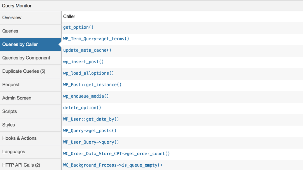Click WP_Query->get_posts() caller link
This screenshot has width=303, height=170.
coord(90,131)
